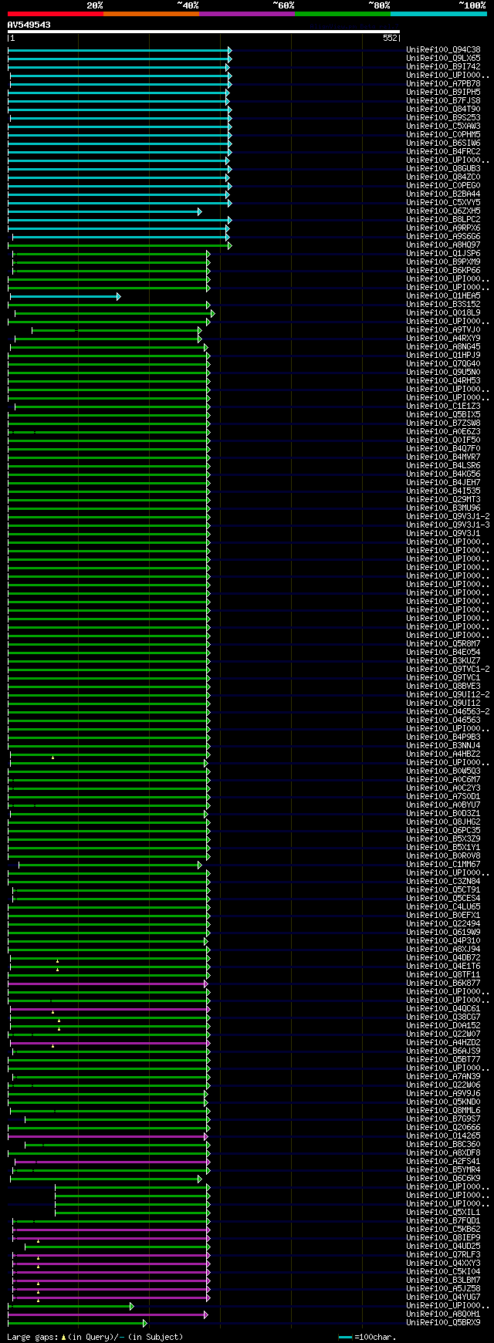Select the UniRef100_Q22494 label
494x1343 pixels.
[443, 924]
